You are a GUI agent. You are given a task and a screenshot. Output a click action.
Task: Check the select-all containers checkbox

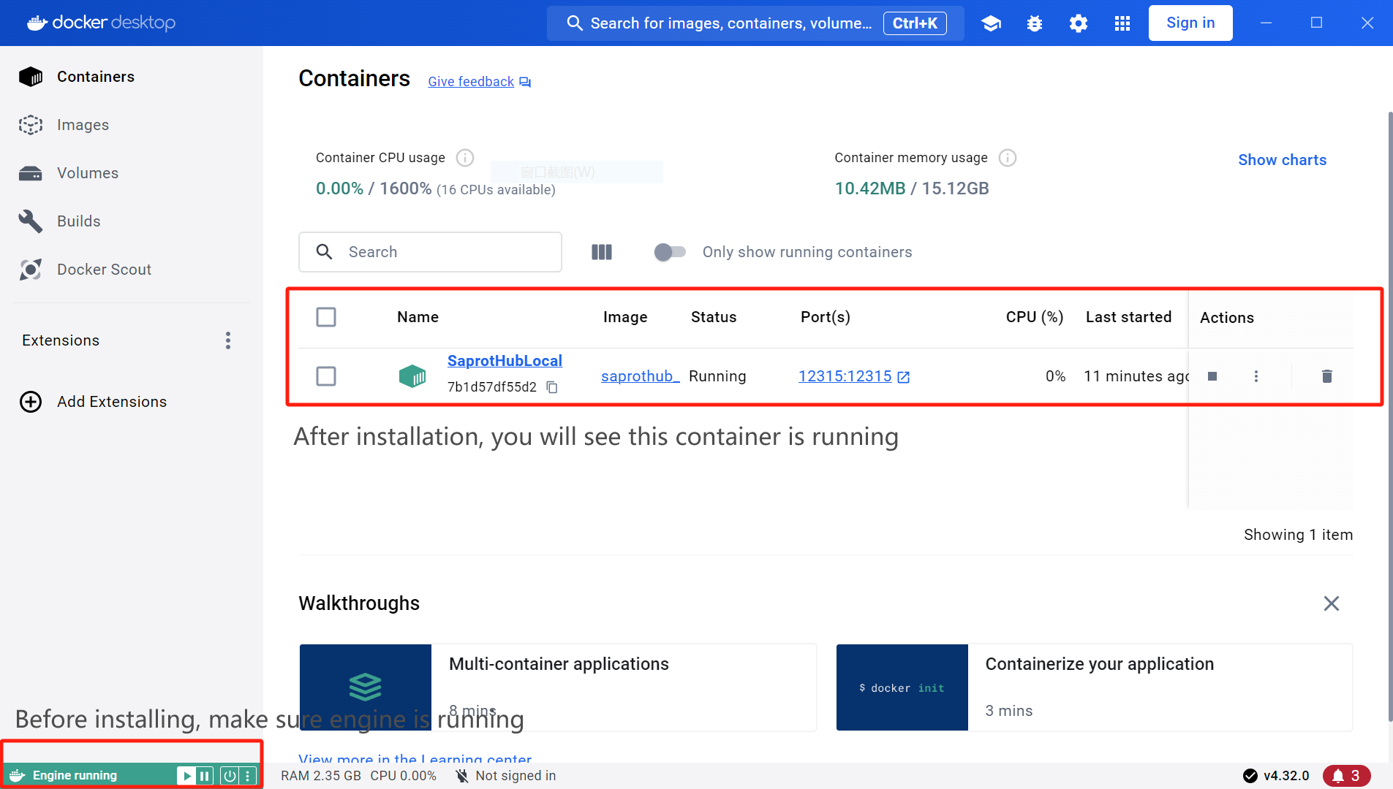326,317
